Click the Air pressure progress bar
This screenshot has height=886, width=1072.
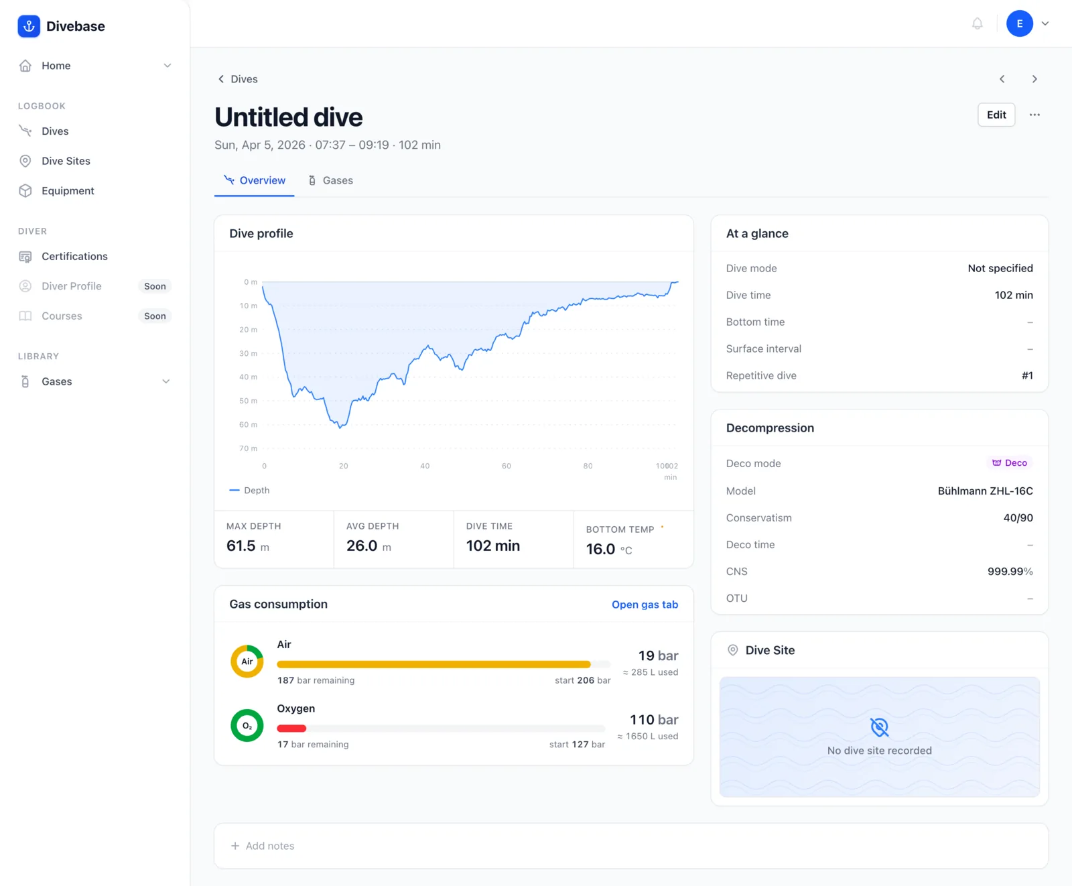[x=444, y=664]
